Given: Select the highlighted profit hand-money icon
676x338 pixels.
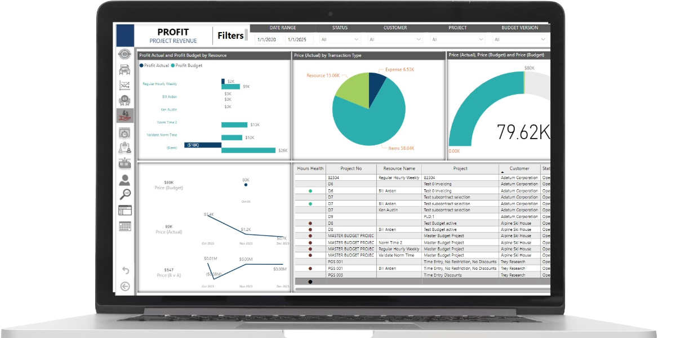Looking at the screenshot, I should [x=124, y=116].
